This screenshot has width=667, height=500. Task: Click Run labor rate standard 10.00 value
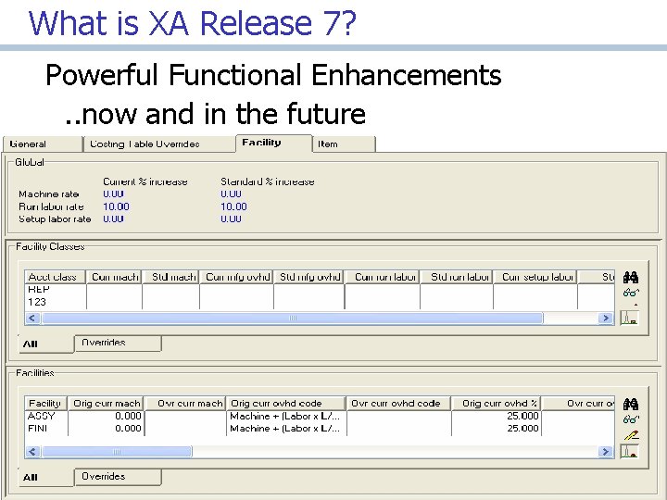(233, 206)
